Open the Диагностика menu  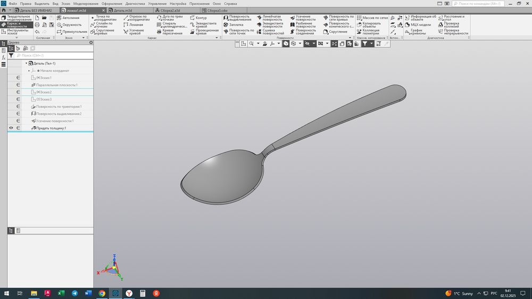(x=135, y=4)
